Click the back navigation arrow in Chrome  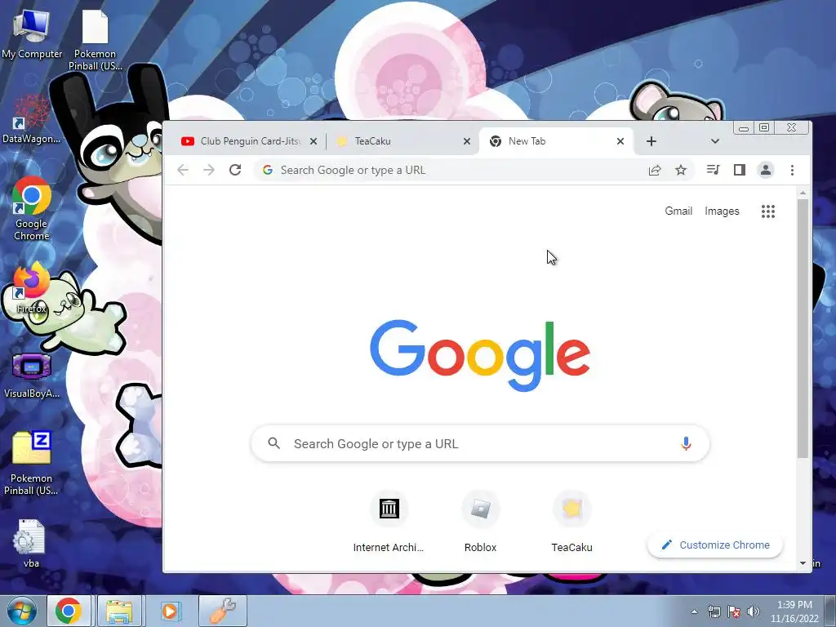[x=183, y=170]
